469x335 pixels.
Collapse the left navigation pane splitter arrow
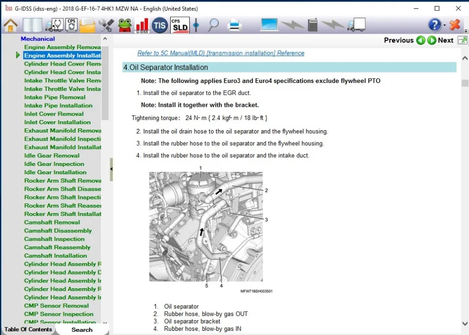(x=111, y=169)
